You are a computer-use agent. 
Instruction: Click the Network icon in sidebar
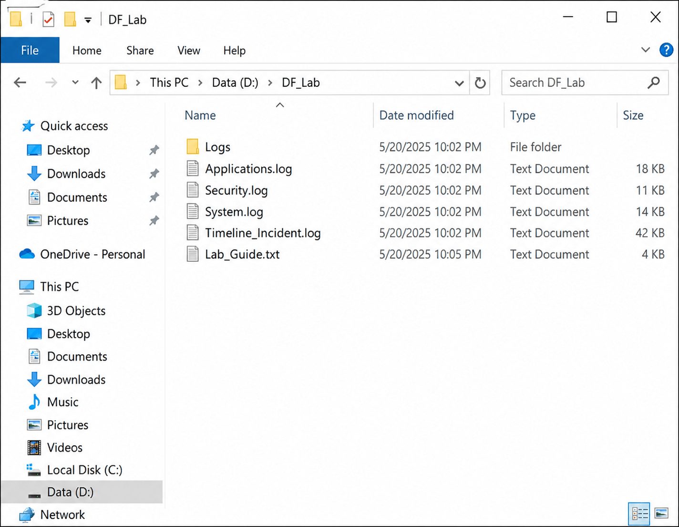pyautogui.click(x=27, y=515)
